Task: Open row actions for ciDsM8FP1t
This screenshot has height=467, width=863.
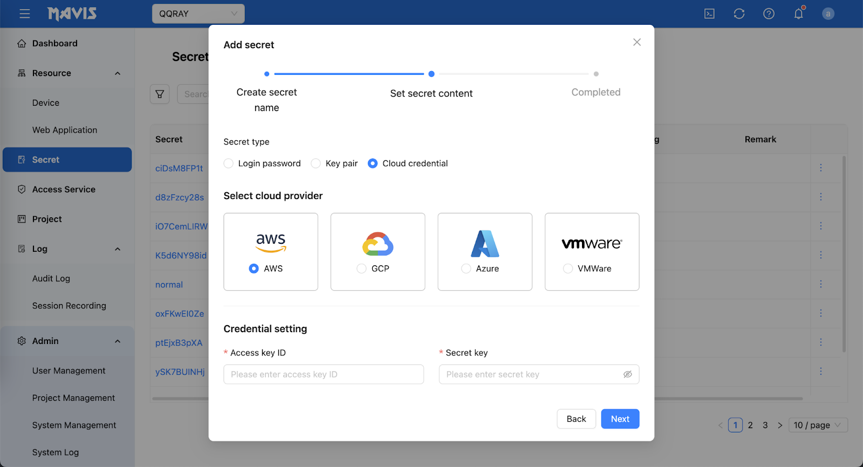Action: pyautogui.click(x=821, y=168)
